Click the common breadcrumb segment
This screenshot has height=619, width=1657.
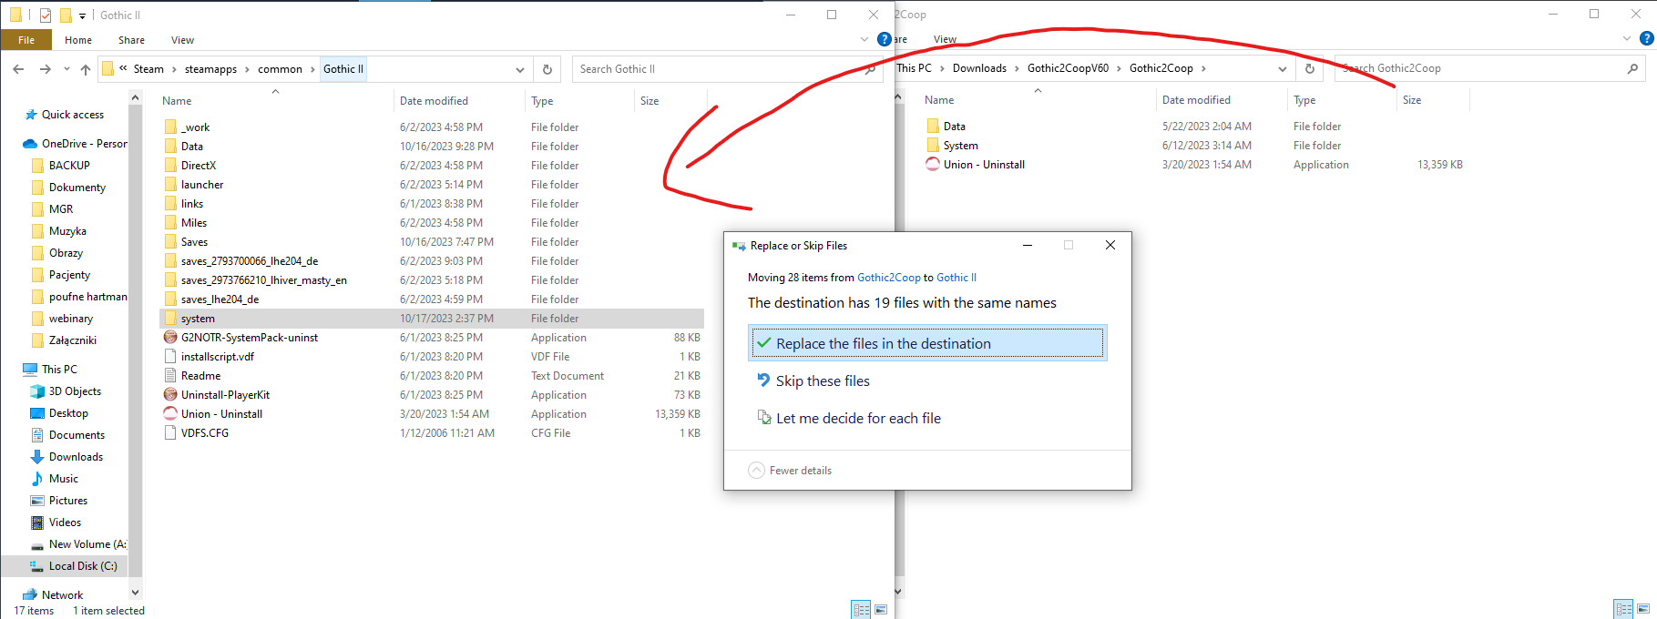pos(280,69)
